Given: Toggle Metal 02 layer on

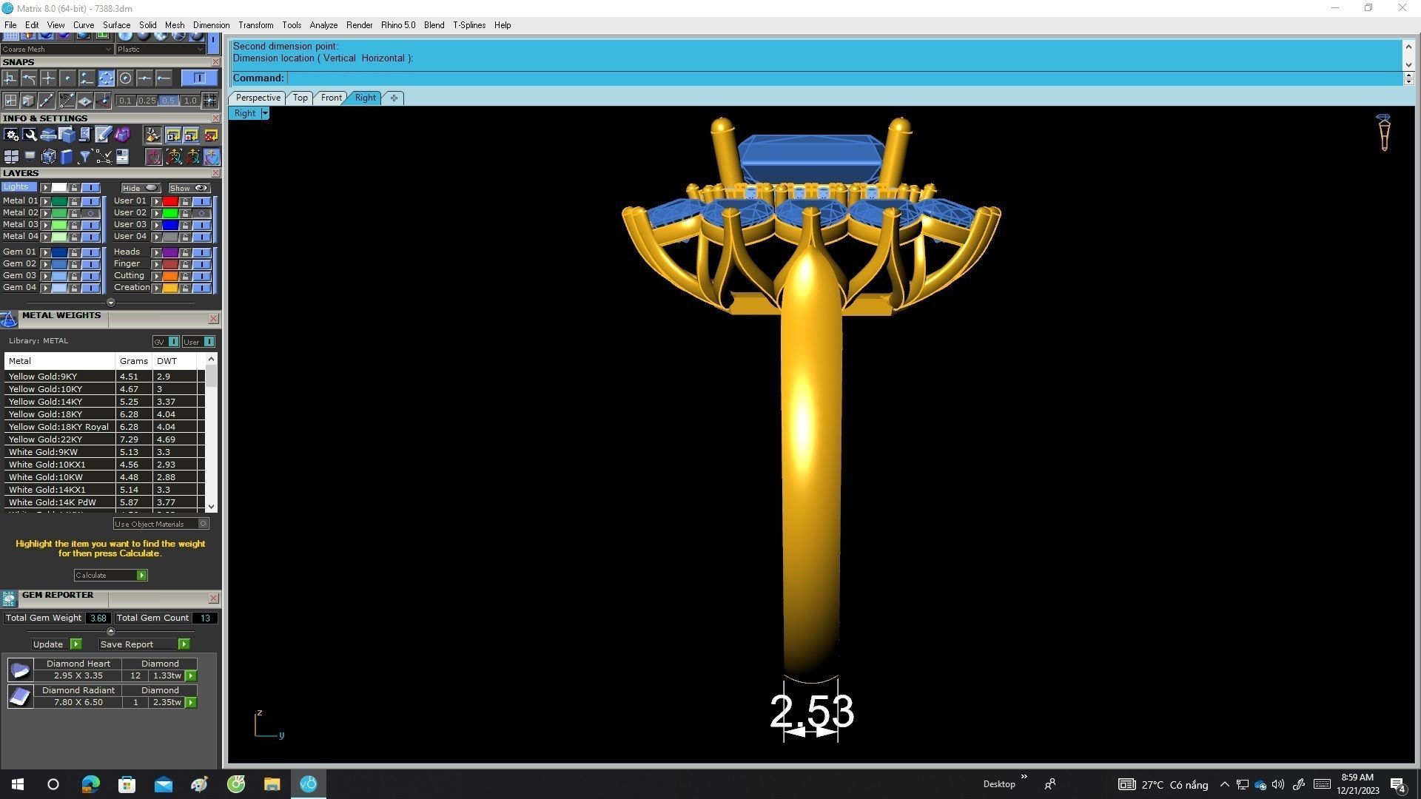Looking at the screenshot, I should 91,213.
